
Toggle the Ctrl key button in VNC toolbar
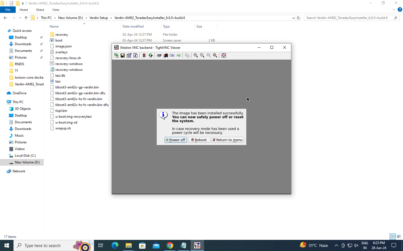point(172,55)
